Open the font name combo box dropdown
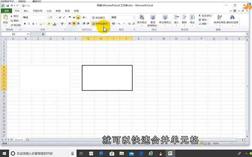The height and width of the screenshot is (157, 252). pos(48,17)
